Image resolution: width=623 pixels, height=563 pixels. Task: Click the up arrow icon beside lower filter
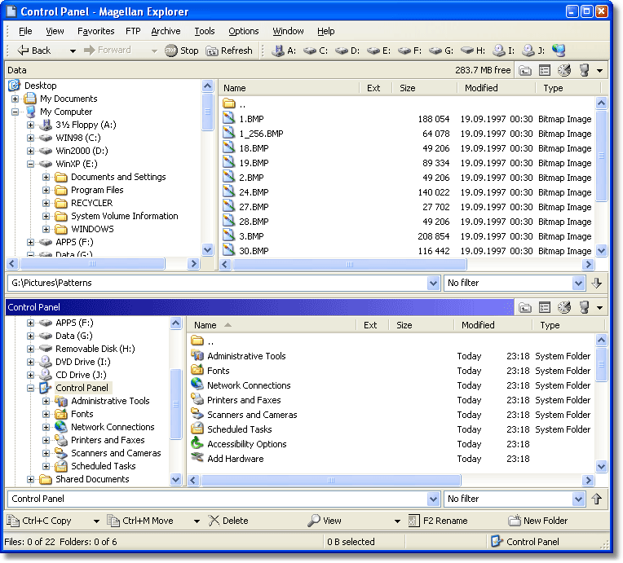(597, 499)
